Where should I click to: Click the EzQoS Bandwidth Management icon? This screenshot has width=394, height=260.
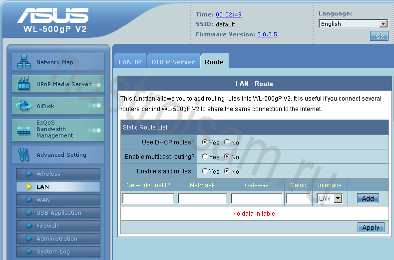(24, 130)
